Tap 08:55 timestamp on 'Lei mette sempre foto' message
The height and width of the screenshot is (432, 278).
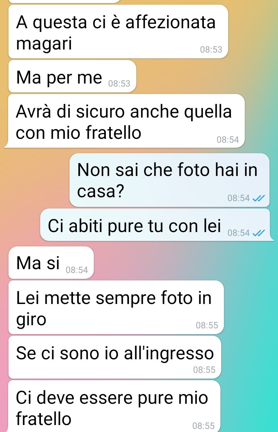click(207, 325)
